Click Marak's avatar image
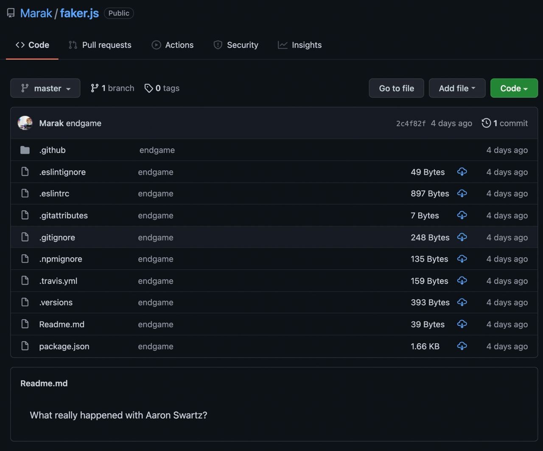The height and width of the screenshot is (451, 543). (25, 123)
